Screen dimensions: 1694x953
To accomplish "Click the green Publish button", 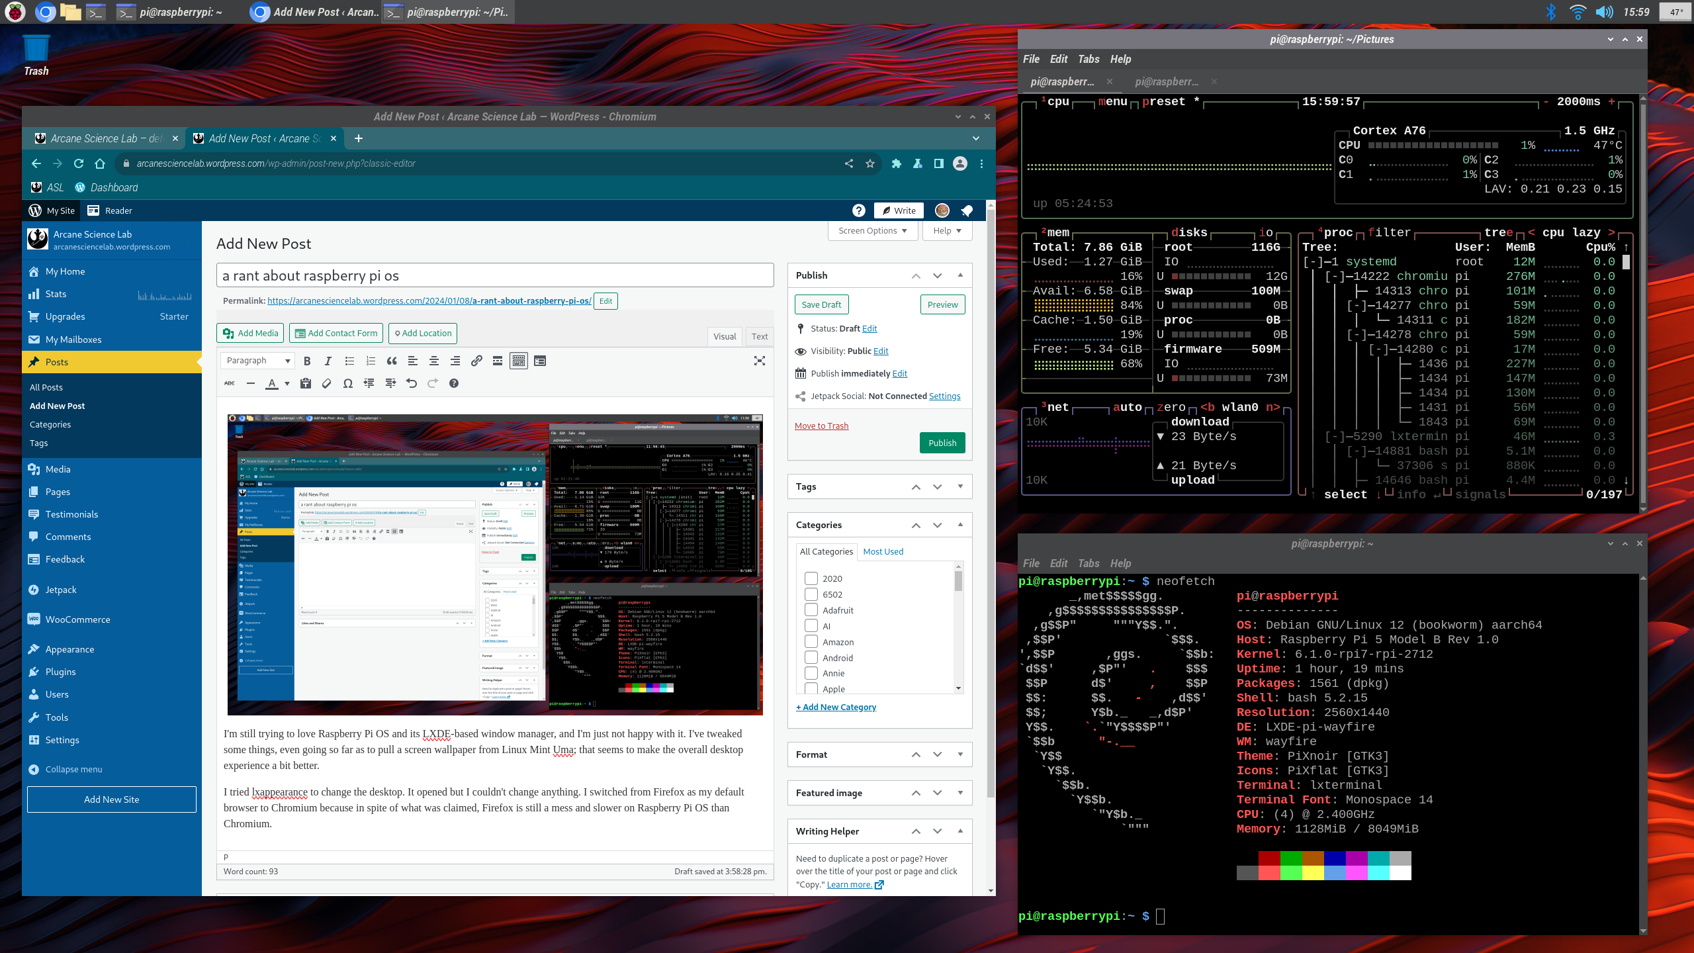I will (942, 443).
